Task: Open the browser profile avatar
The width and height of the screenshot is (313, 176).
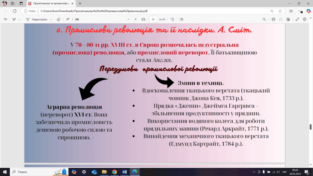Action: click(4, 3)
